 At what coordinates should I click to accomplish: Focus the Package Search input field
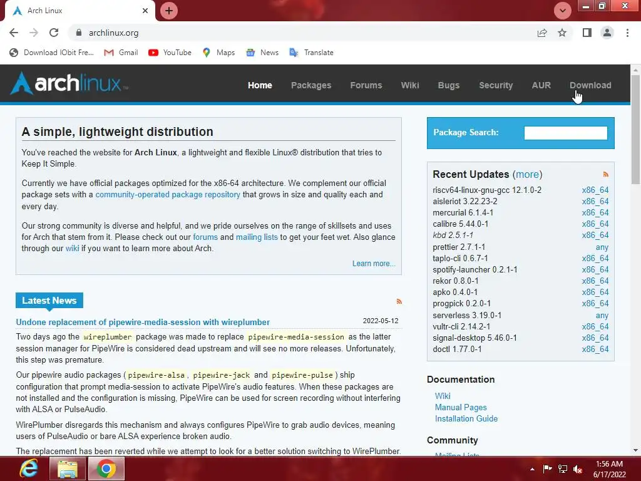pos(565,133)
